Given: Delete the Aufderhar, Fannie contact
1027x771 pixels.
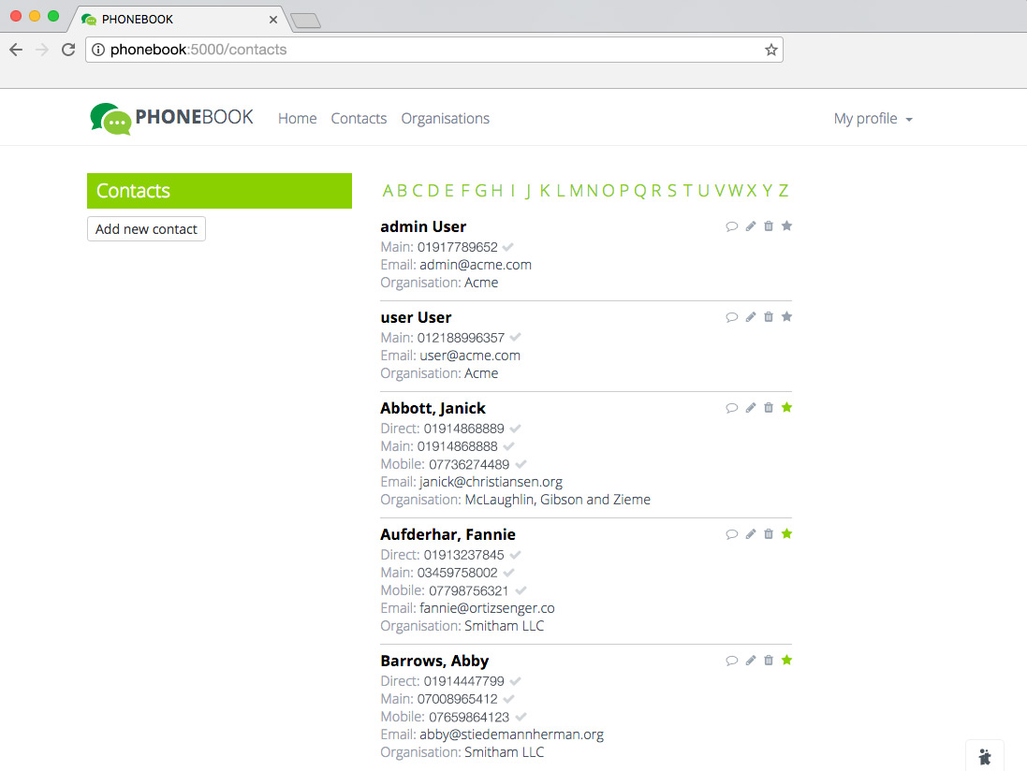Looking at the screenshot, I should coord(769,534).
